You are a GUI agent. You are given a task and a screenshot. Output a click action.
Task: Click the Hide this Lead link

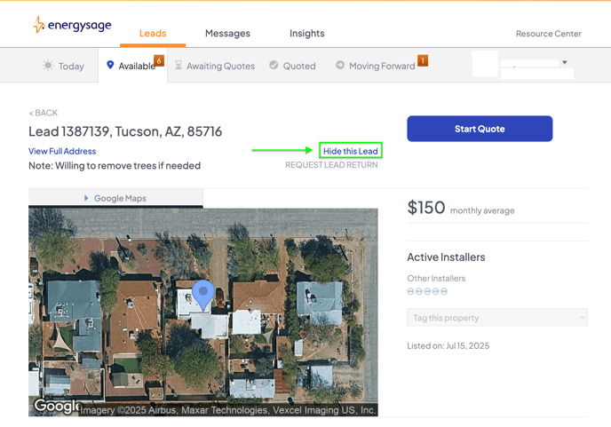tap(351, 151)
